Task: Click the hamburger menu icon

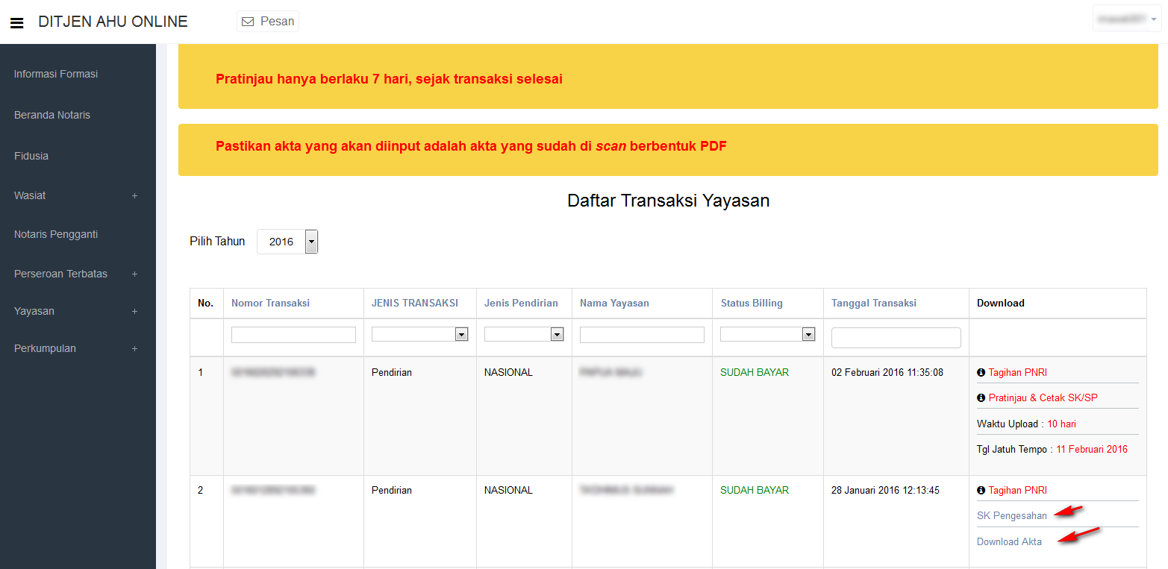Action: (16, 22)
